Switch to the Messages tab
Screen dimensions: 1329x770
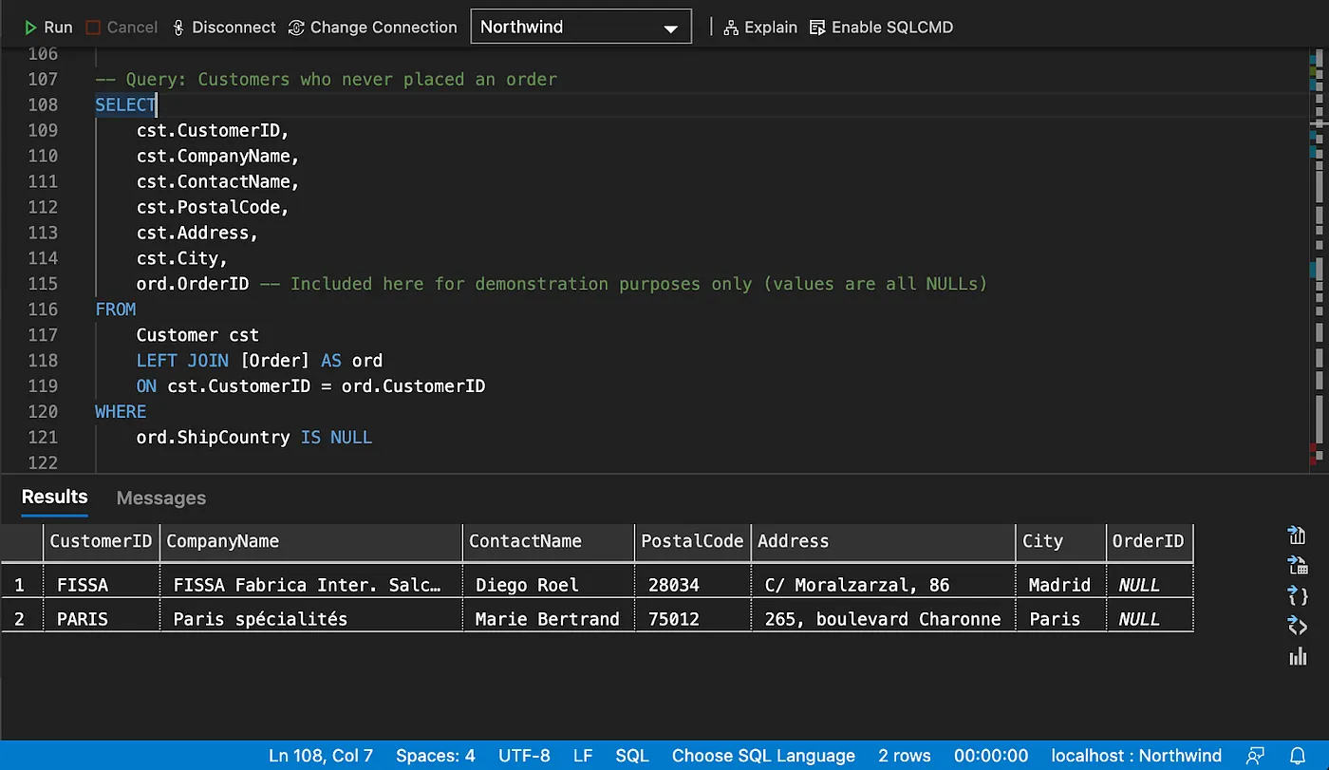pos(161,498)
